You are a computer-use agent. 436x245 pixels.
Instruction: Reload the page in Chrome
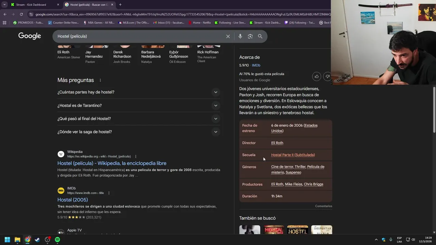21,14
